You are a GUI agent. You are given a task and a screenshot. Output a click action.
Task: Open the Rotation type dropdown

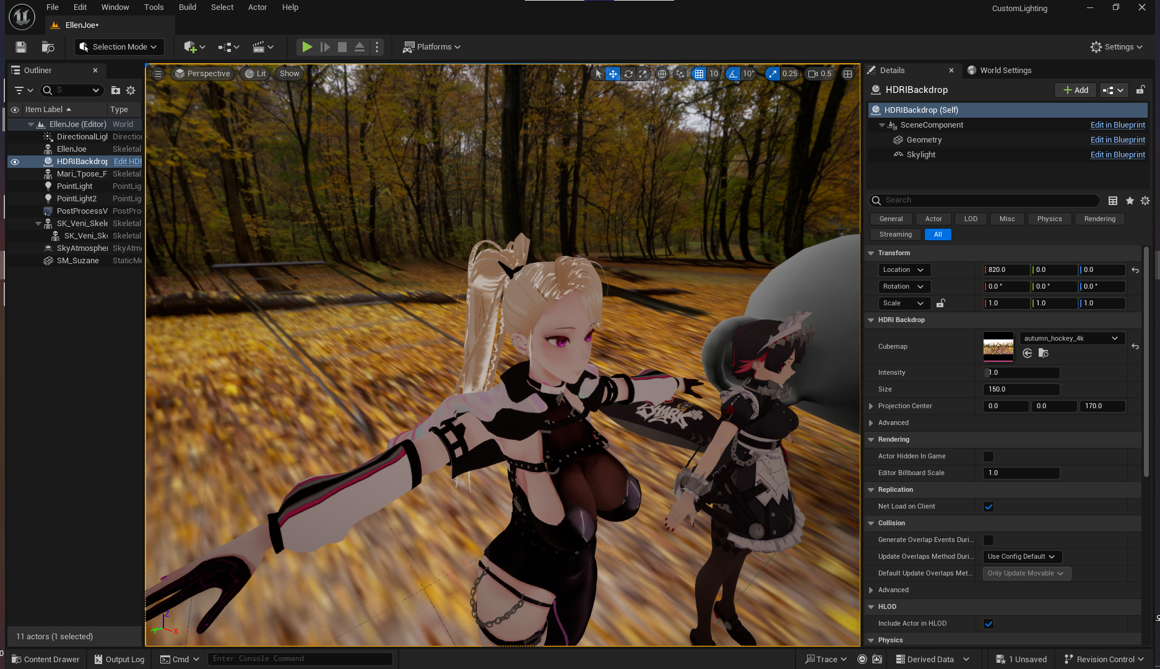[x=904, y=287]
